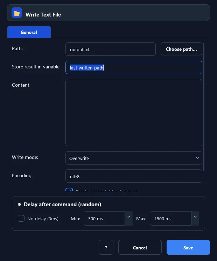
Task: Cancel the Write Text File dialog
Action: click(140, 247)
